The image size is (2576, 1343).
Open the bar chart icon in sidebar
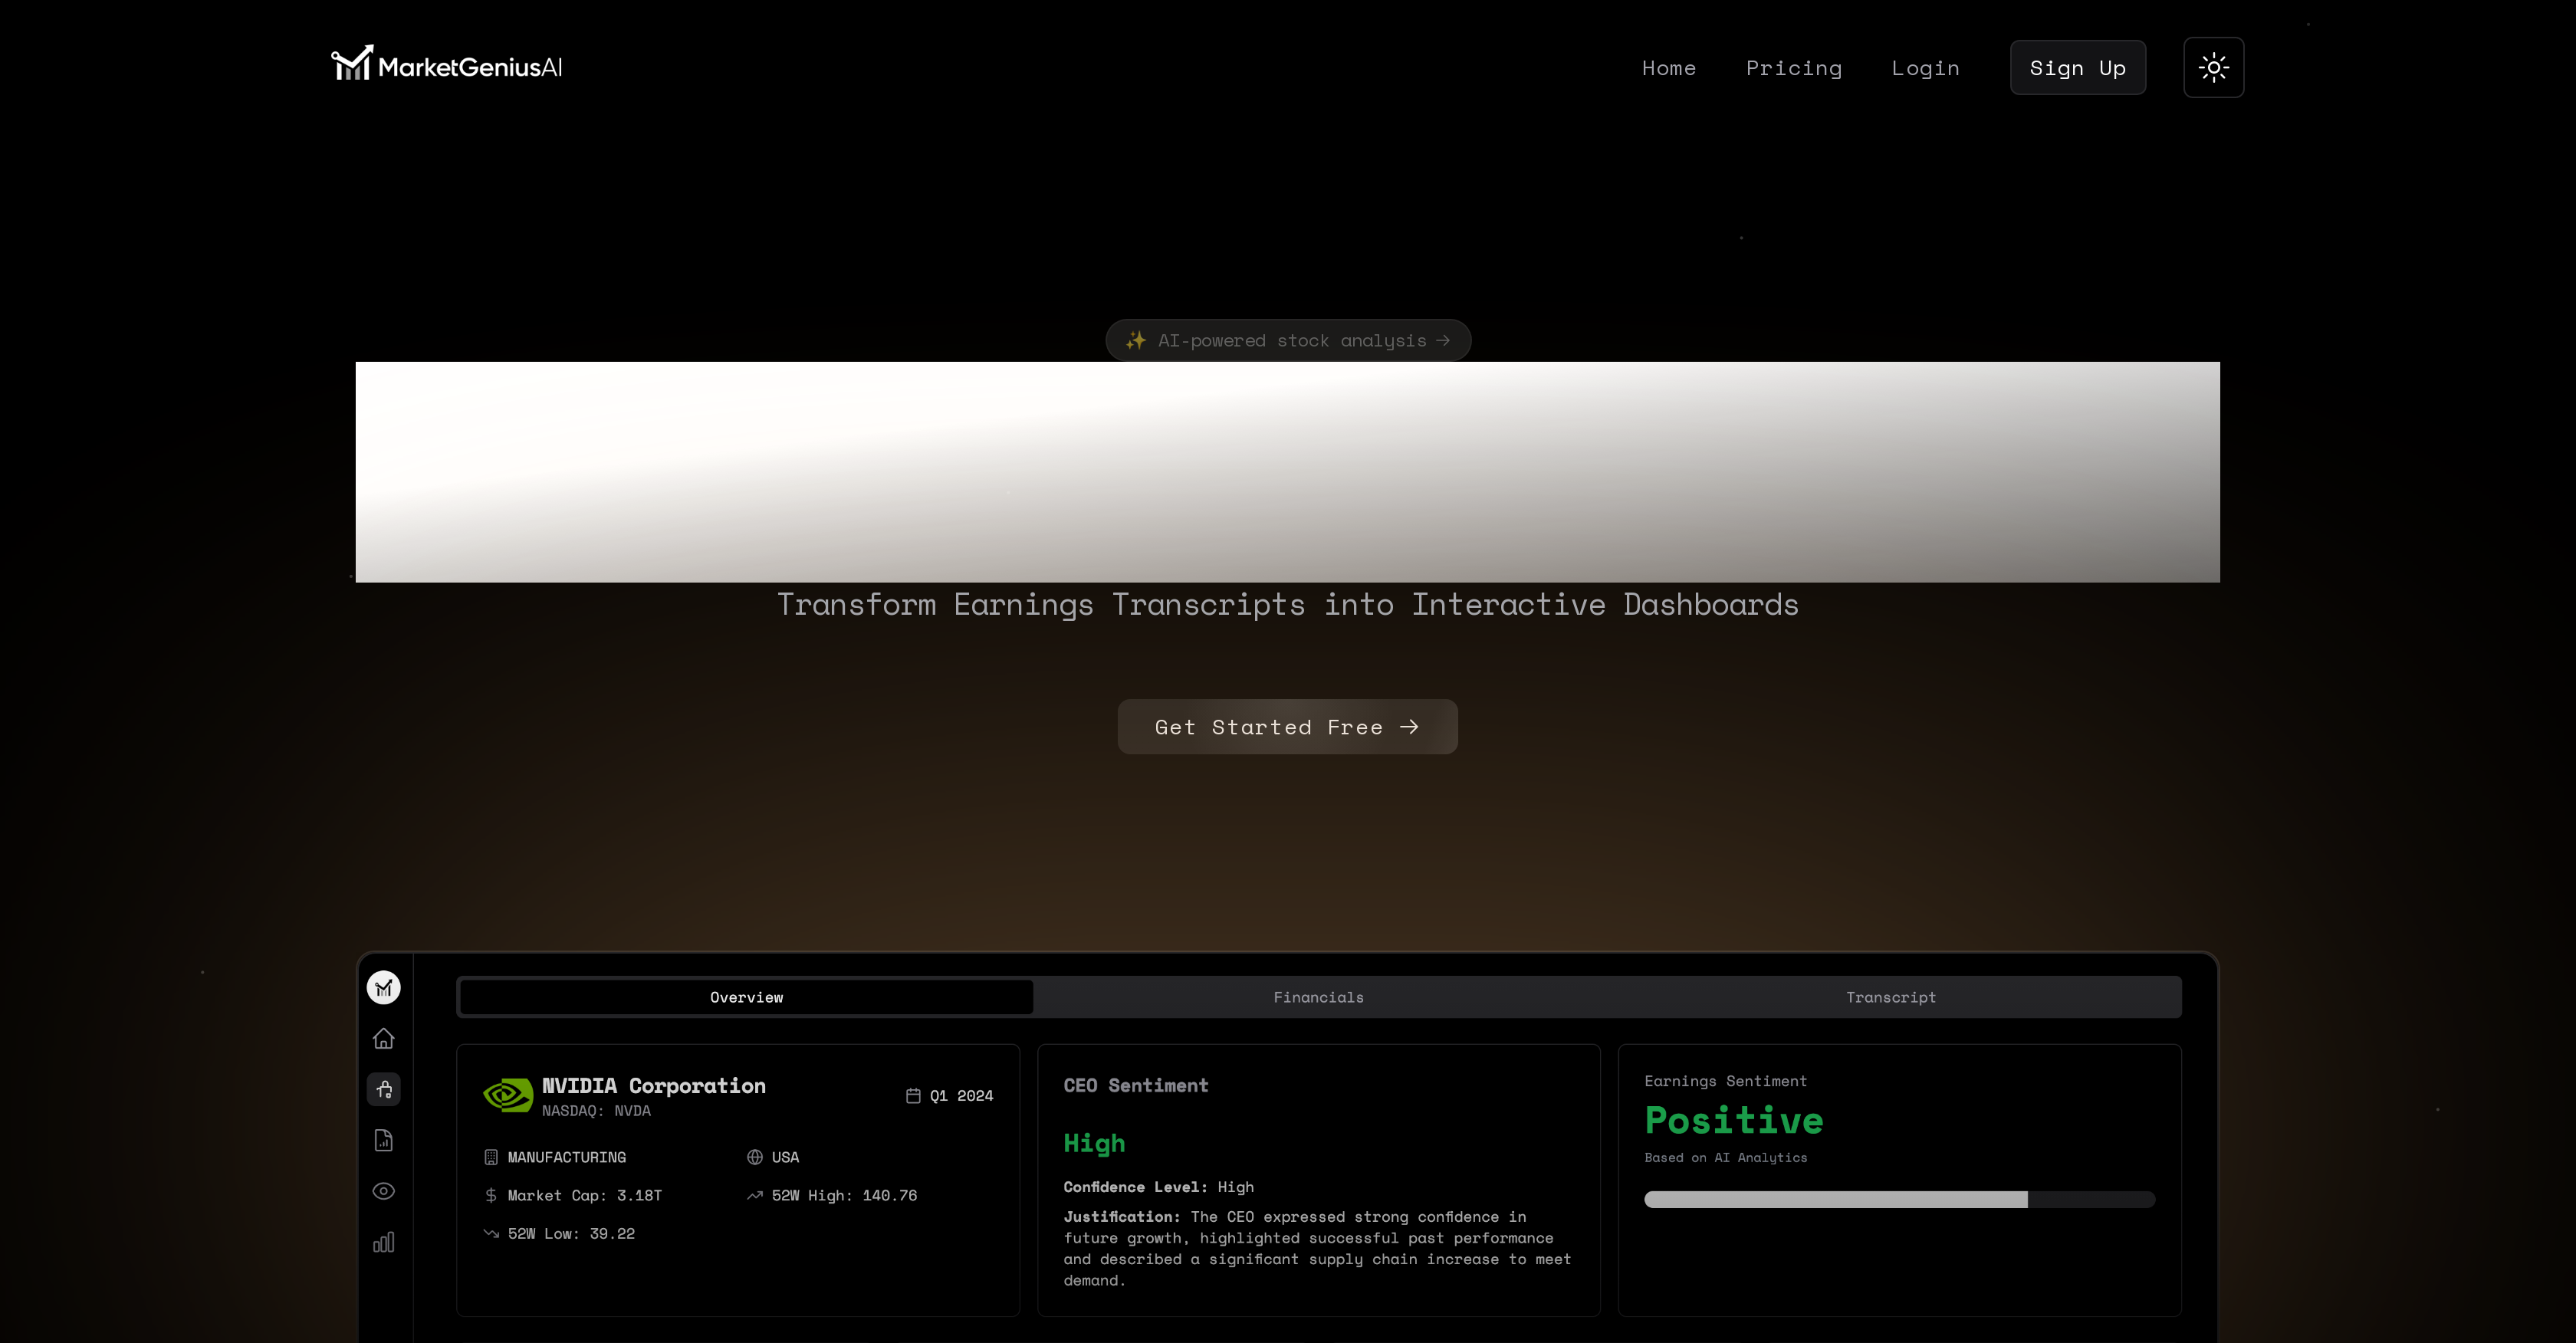[x=384, y=1242]
